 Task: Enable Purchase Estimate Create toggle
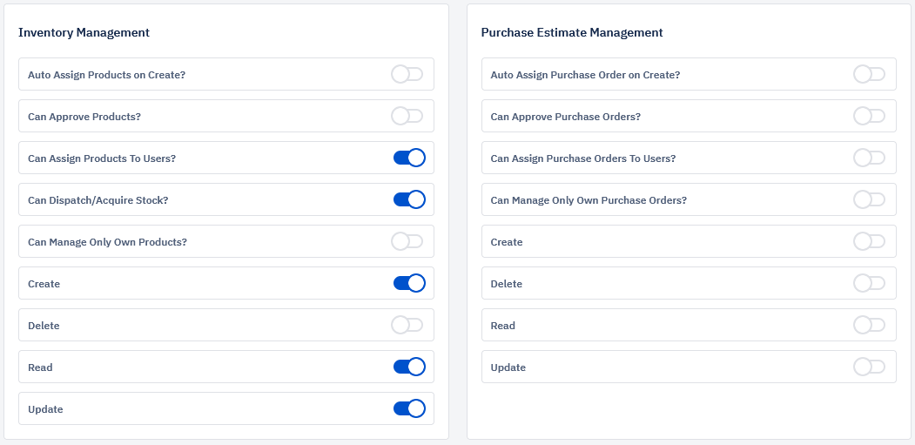coord(870,241)
